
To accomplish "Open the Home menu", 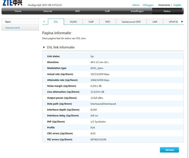I will (x=18, y=11).
